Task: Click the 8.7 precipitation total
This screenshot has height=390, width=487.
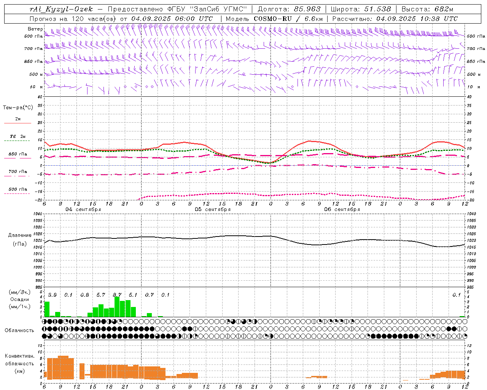Action: [x=117, y=295]
